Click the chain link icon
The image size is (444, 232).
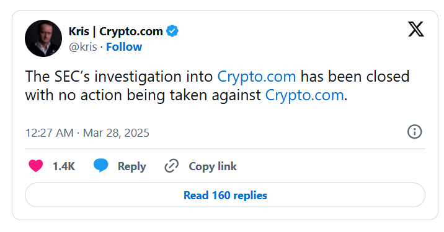pos(171,166)
